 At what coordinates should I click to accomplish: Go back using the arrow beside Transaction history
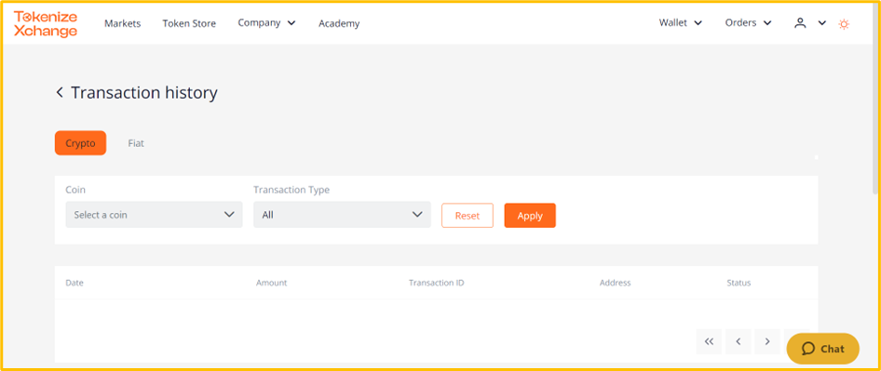coord(60,93)
